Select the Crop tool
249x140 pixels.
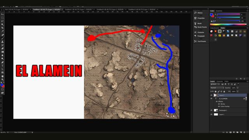coord(2,28)
